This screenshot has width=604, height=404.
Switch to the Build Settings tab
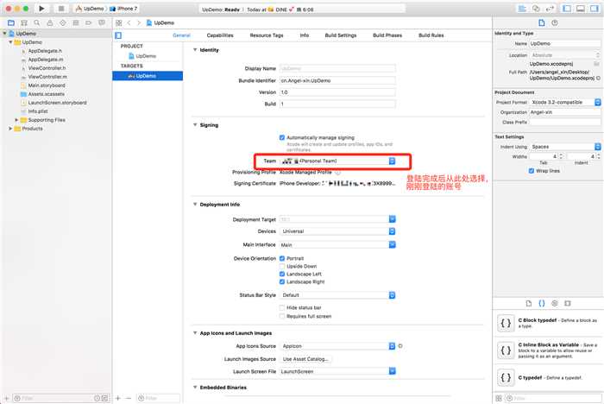341,35
